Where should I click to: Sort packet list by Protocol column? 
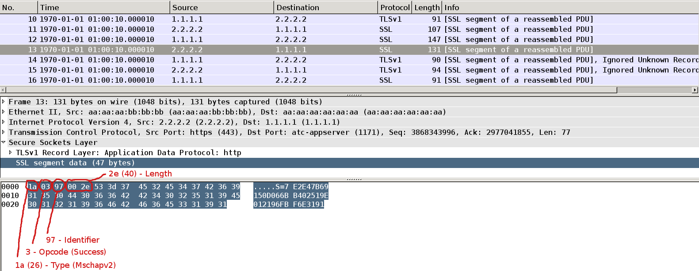[x=395, y=8]
